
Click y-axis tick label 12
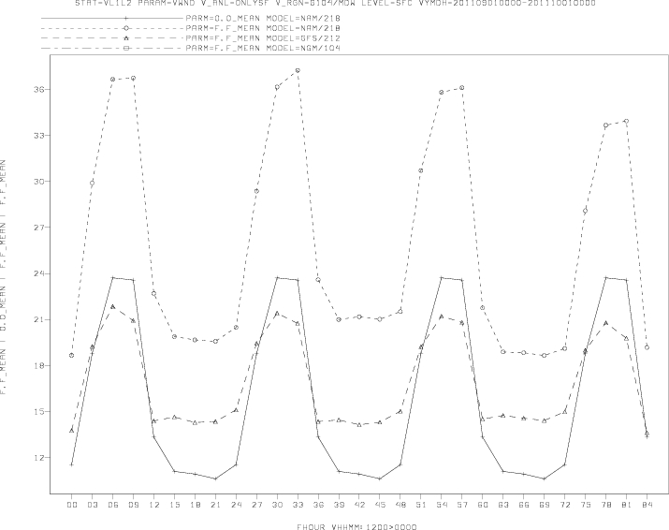[39, 458]
